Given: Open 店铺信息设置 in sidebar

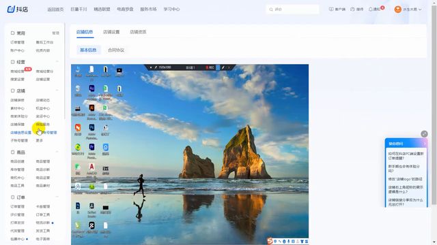Looking at the screenshot, I should point(20,133).
